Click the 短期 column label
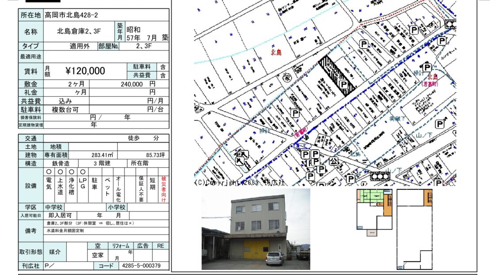491x275 pixels. click(x=153, y=184)
